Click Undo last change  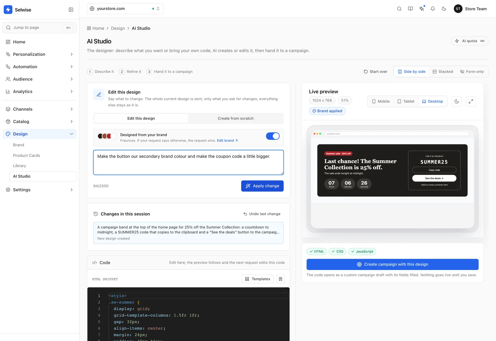point(262,214)
